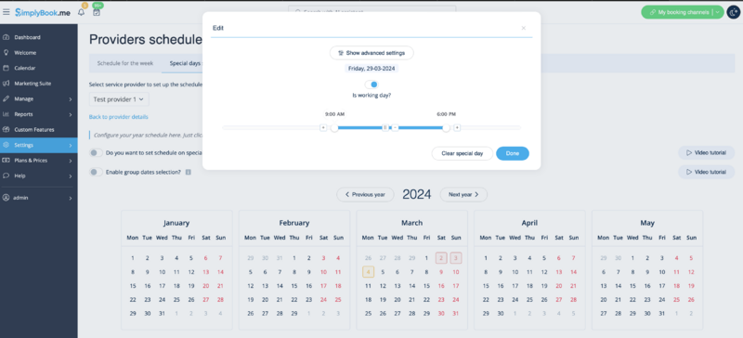The height and width of the screenshot is (338, 743).
Task: Click 'Show advanced settings' button
Action: (371, 53)
